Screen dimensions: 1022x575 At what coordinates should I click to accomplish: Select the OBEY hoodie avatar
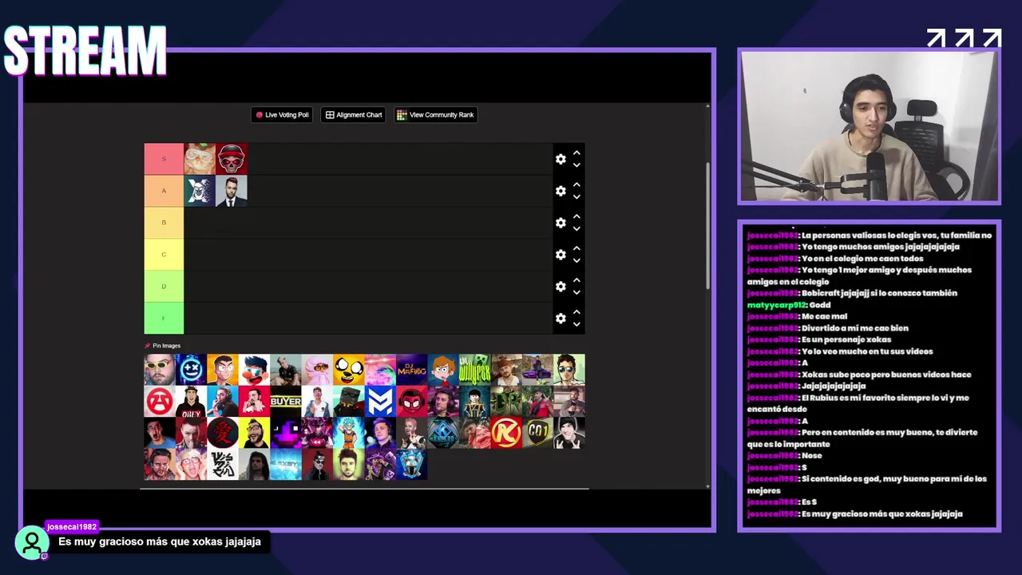[x=191, y=402]
